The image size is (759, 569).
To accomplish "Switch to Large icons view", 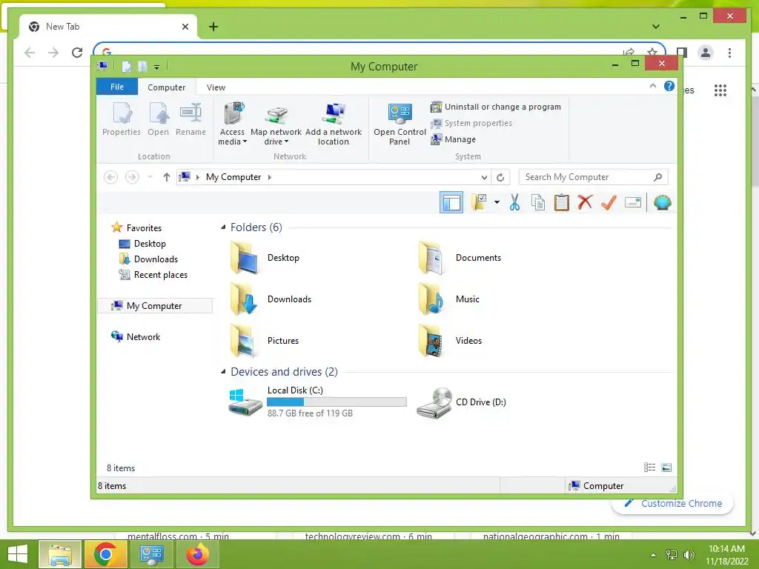I will click(666, 467).
